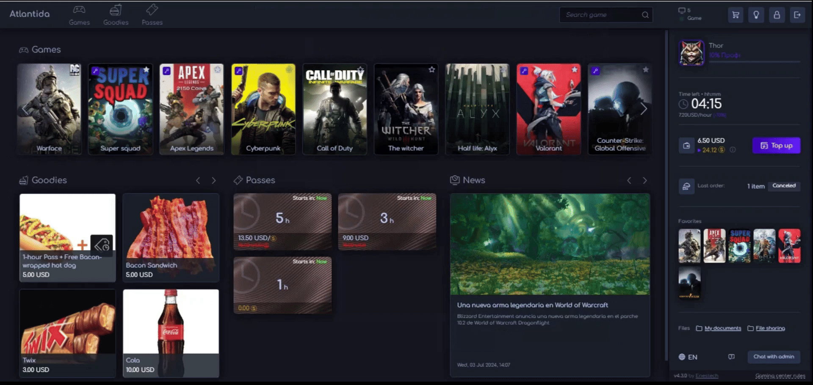Click the key badge on Super squad

tap(95, 71)
